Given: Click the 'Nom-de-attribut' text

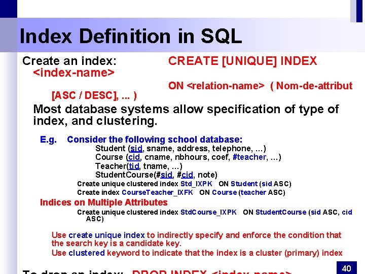Looking at the screenshot, I should pyautogui.click(x=314, y=86).
